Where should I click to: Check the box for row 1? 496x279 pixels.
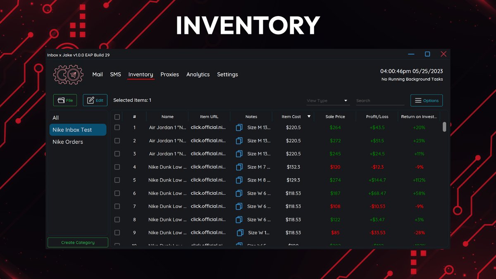pos(117,128)
